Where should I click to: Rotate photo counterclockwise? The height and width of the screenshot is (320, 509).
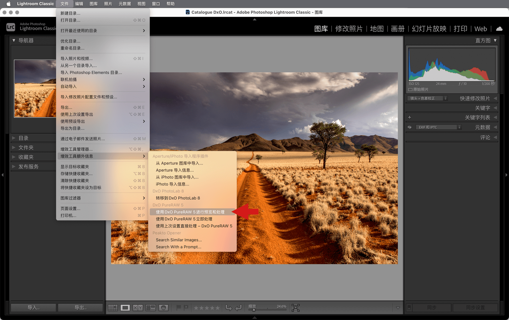tap(228, 308)
